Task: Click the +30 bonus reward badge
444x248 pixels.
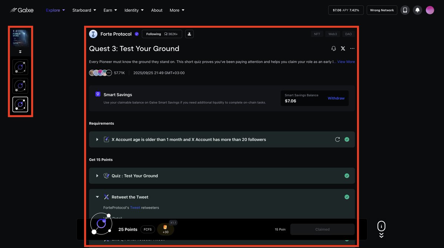Action: tap(165, 229)
